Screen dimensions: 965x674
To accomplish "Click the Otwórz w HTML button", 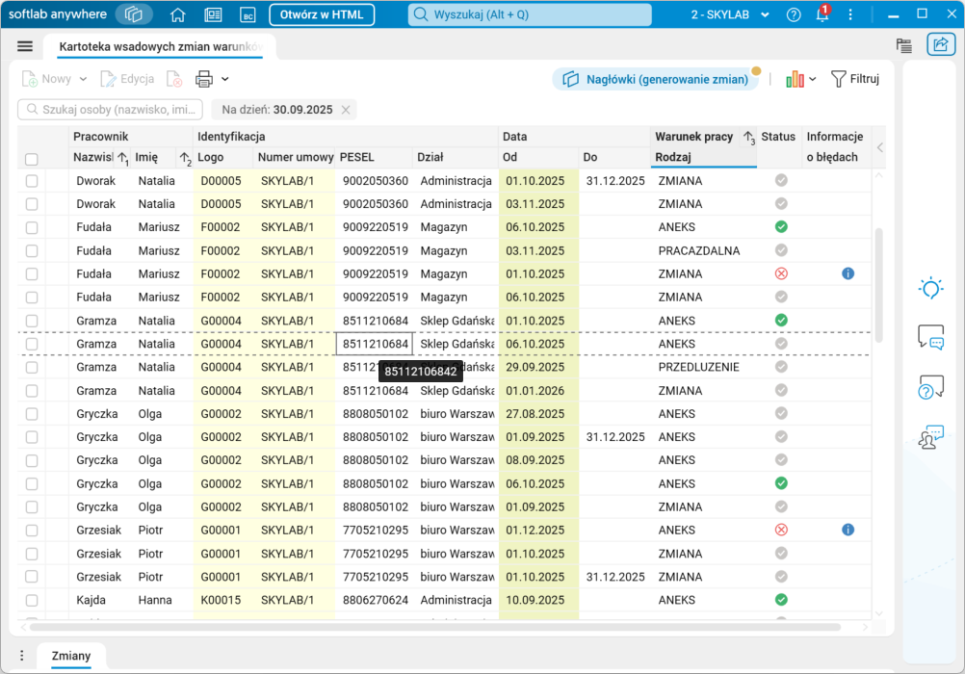I will [x=322, y=15].
